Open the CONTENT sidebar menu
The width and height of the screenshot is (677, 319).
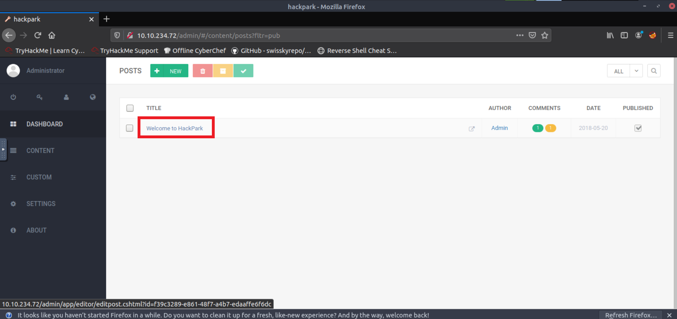tap(53, 151)
